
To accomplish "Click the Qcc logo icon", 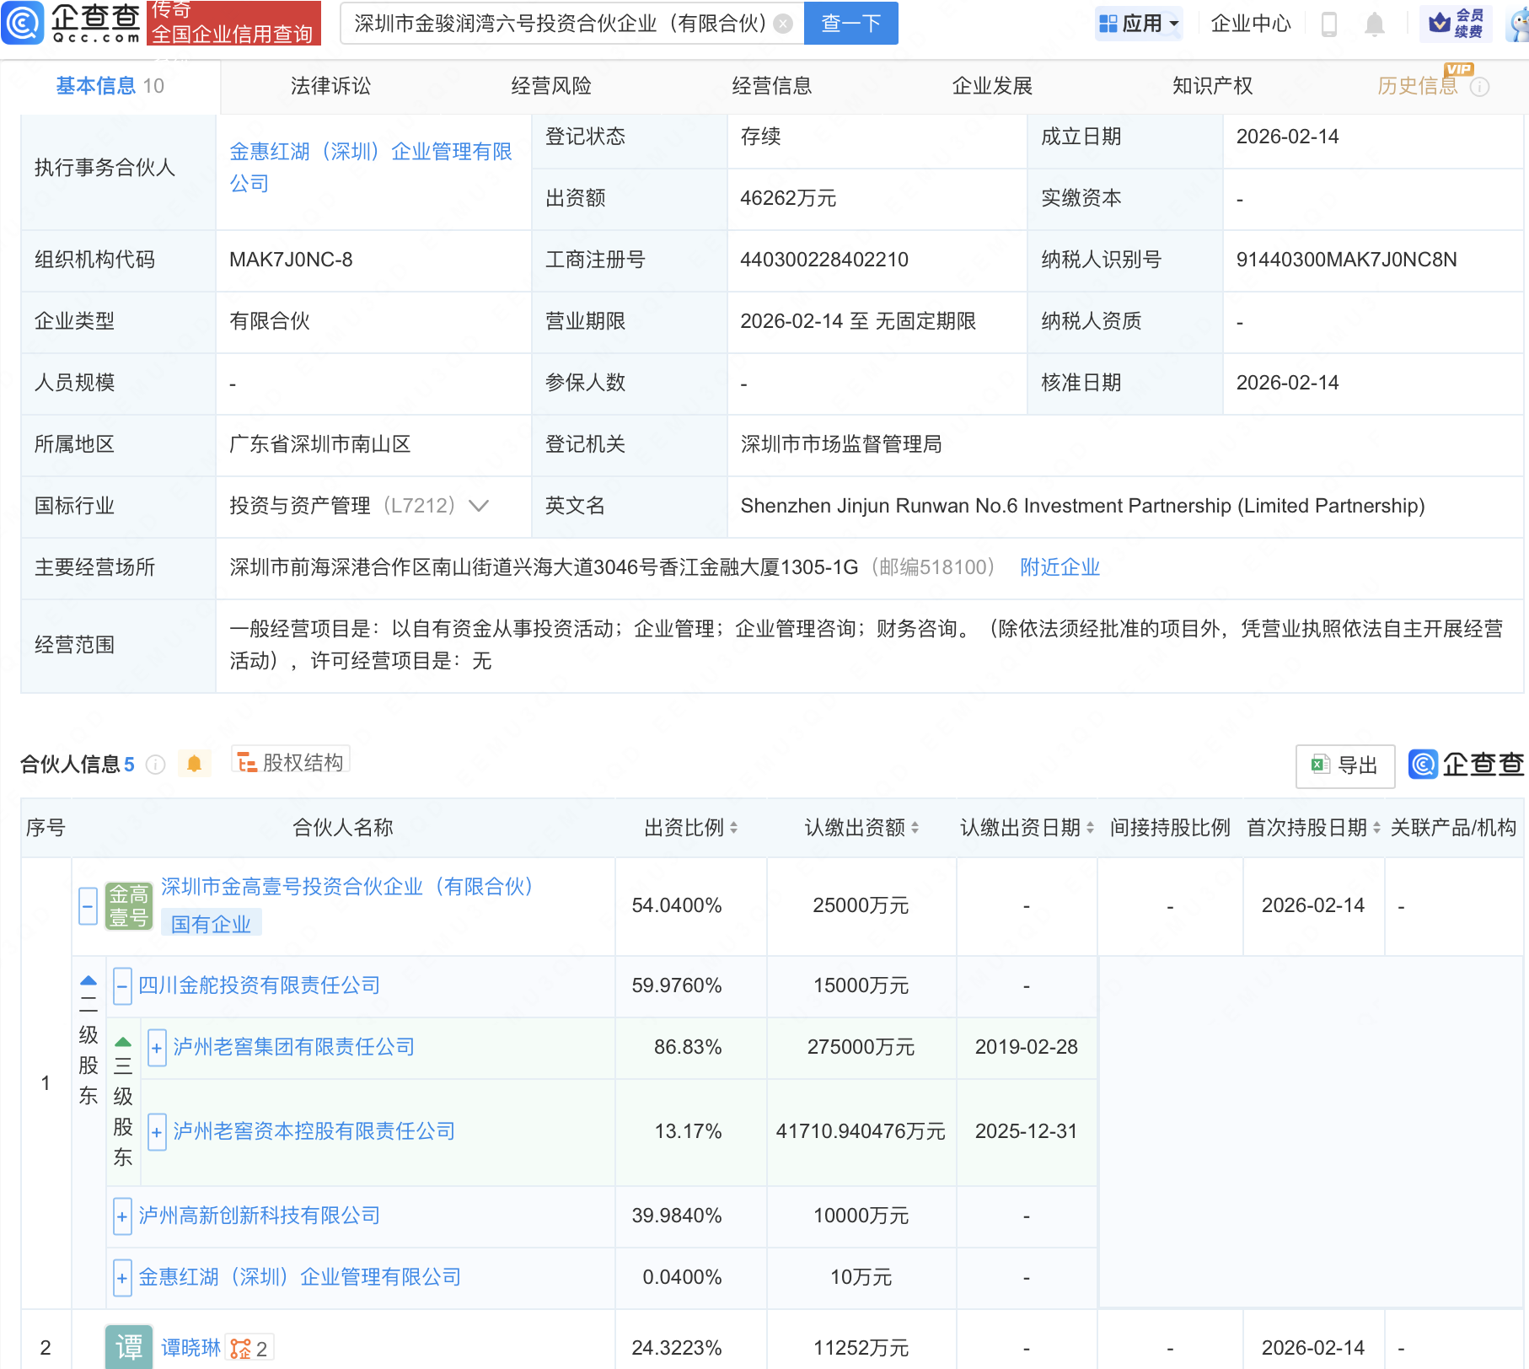I will click(23, 23).
